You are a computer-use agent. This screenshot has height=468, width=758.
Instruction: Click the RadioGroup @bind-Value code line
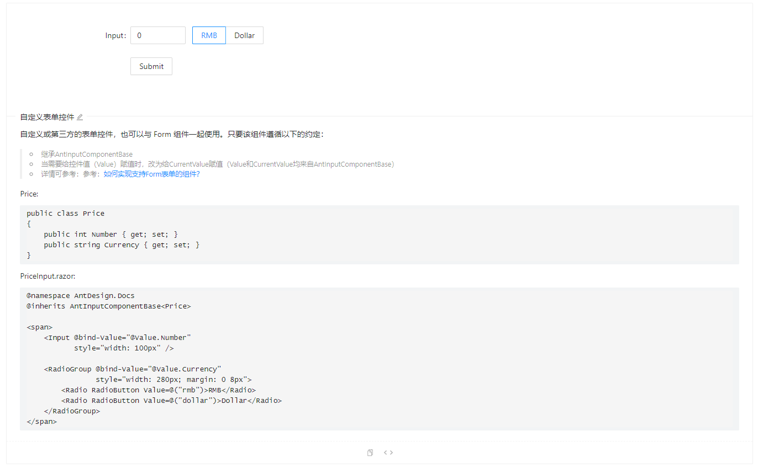pyautogui.click(x=133, y=369)
